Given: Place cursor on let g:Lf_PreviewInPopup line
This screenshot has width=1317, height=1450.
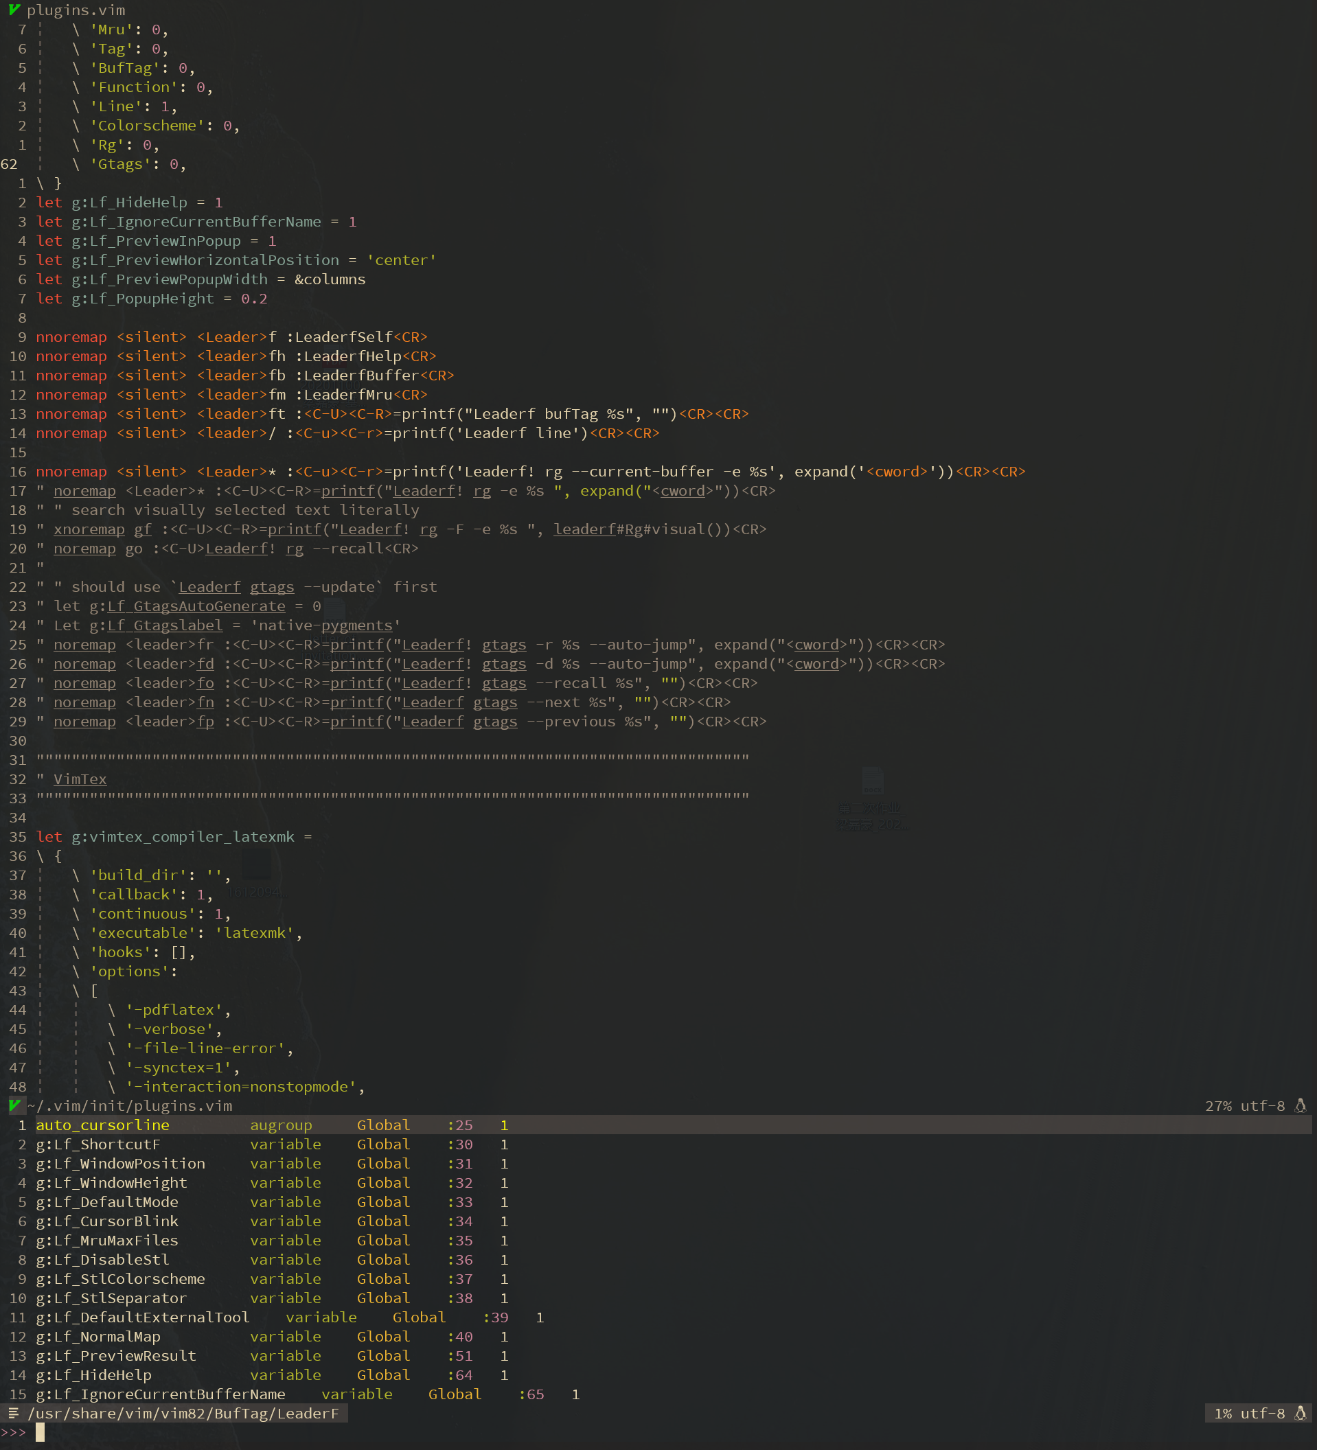Looking at the screenshot, I should (x=156, y=241).
